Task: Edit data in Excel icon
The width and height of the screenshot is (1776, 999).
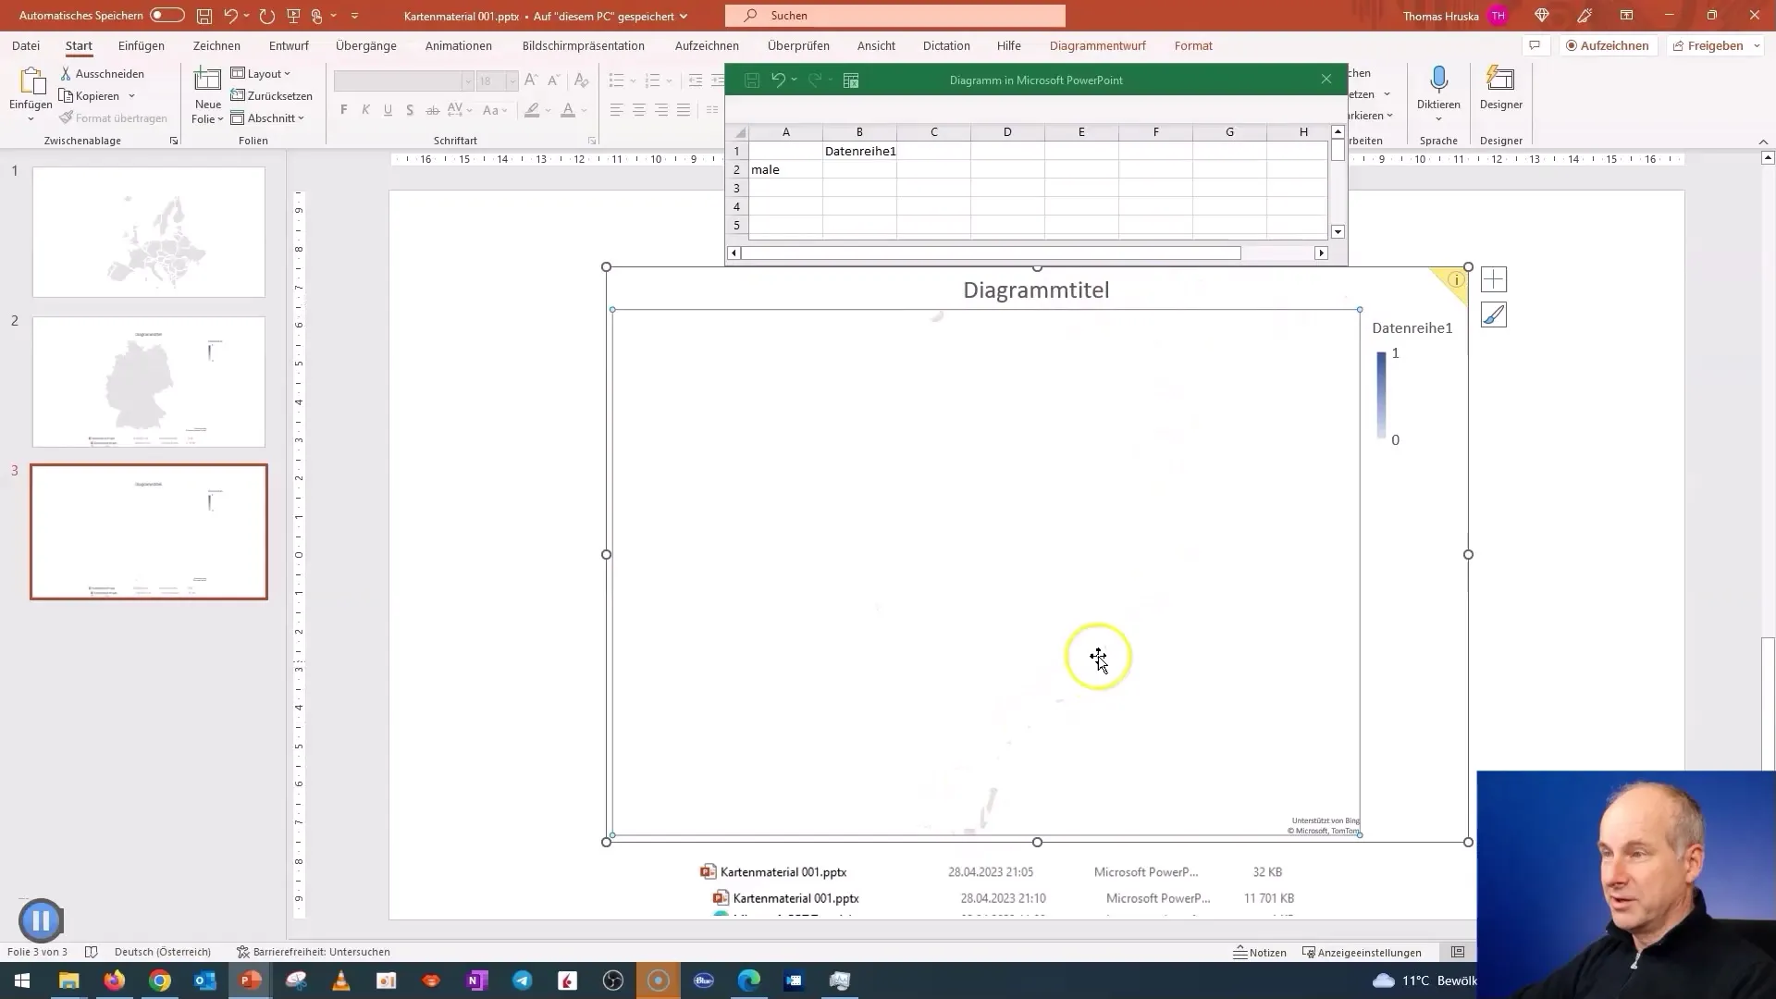Action: click(851, 80)
